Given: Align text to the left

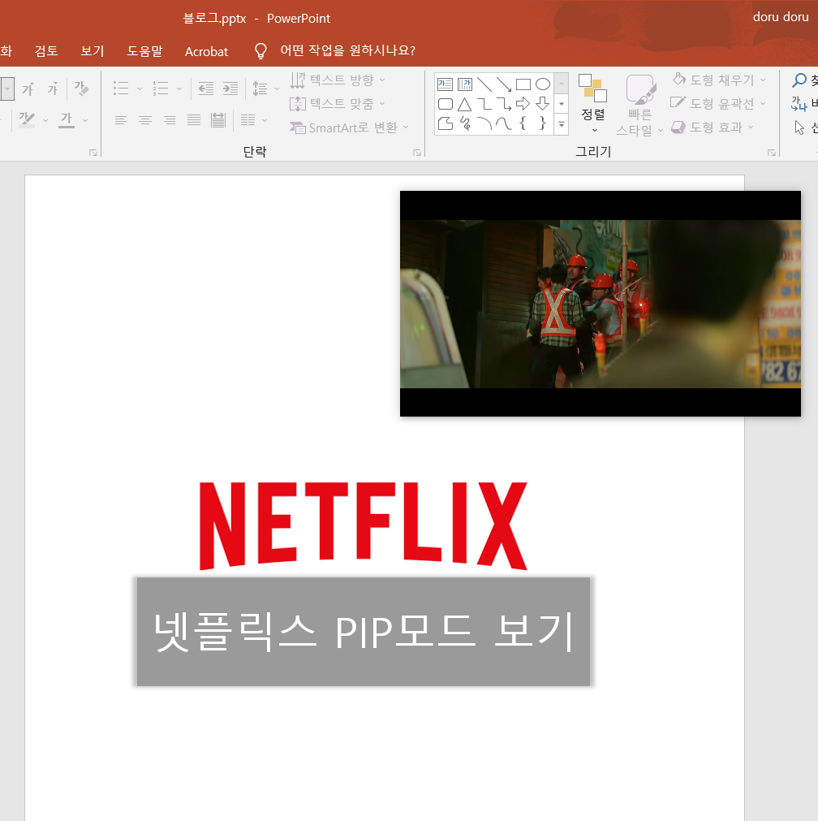Looking at the screenshot, I should 120,120.
